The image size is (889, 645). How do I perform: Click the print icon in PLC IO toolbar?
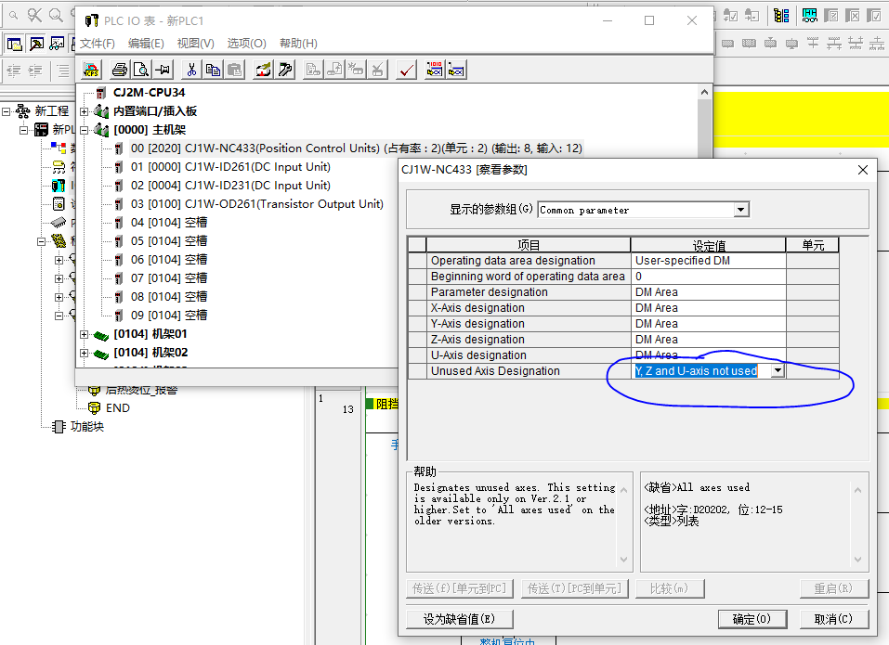click(120, 70)
